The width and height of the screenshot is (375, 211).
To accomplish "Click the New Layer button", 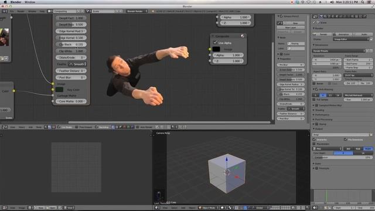I will point(291,28).
